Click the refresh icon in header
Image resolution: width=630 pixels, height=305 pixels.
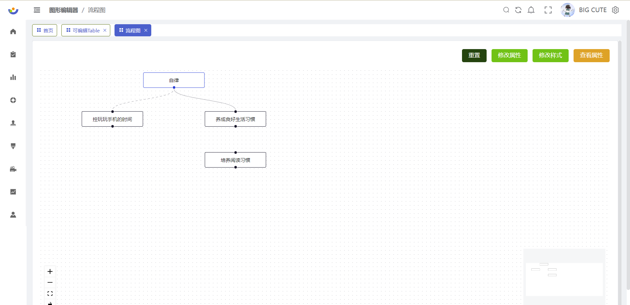click(518, 10)
